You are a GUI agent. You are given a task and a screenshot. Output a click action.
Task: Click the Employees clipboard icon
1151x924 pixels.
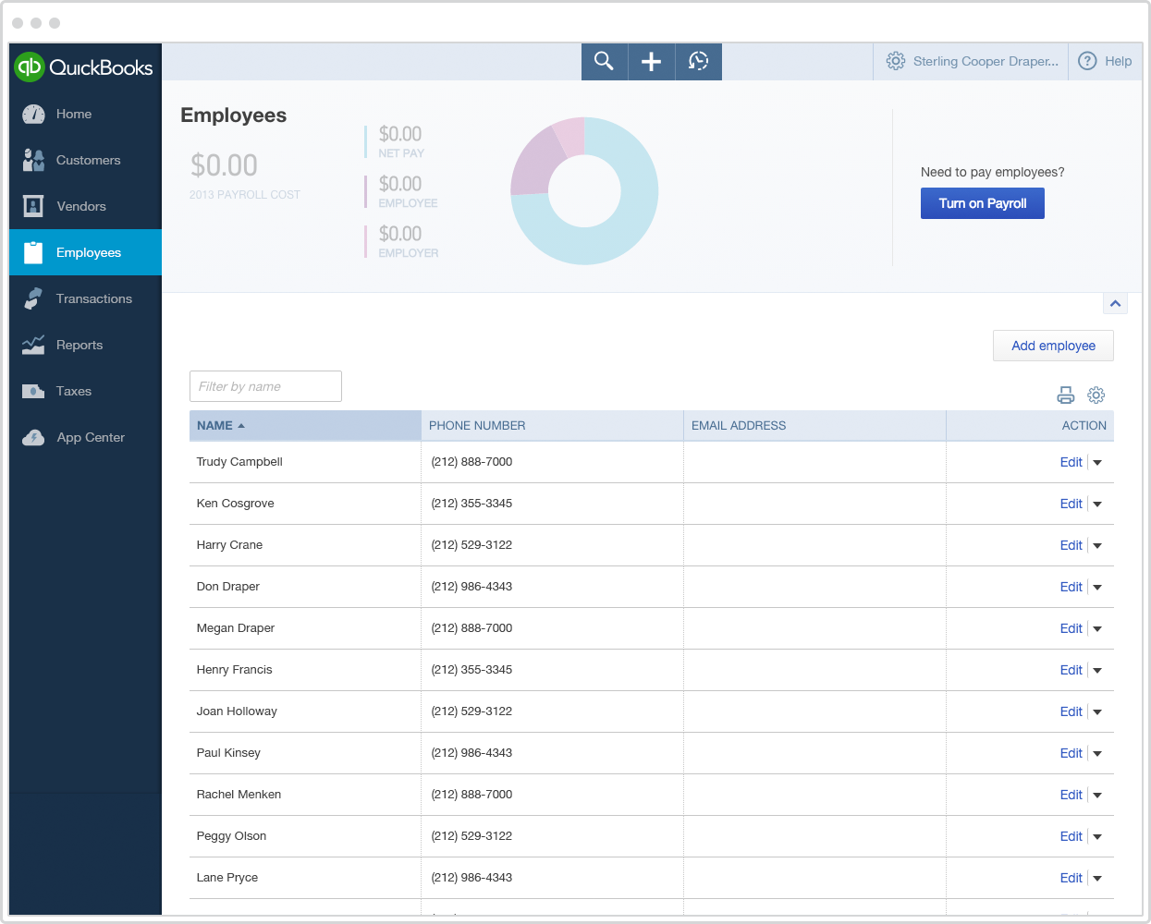33,252
